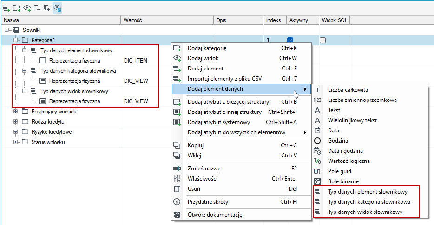Sort by the Nazwa column header
The image size is (434, 225).
point(61,20)
